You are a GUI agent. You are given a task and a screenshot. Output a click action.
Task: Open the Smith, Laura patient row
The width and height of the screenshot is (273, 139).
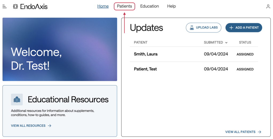point(146,54)
